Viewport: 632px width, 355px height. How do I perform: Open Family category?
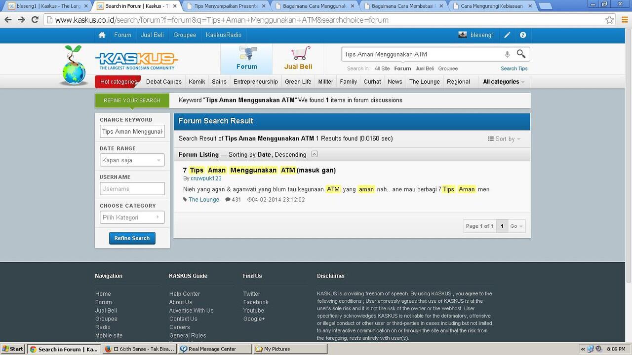tap(348, 82)
